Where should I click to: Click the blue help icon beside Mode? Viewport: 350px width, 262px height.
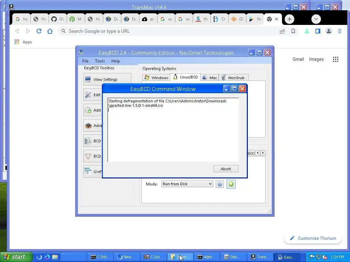pos(220,184)
